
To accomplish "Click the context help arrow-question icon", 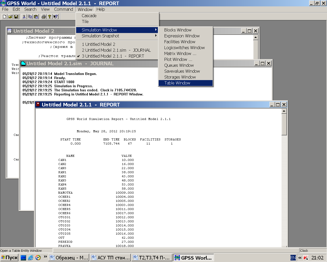I will 56,17.
